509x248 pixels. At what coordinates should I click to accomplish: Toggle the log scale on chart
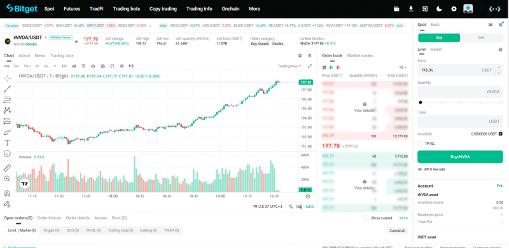[x=299, y=207]
